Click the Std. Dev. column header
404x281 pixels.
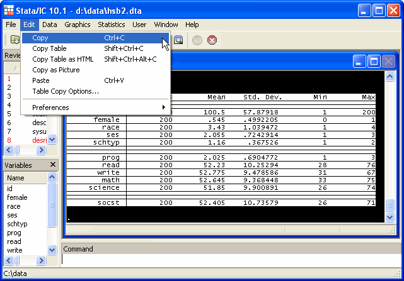tap(263, 97)
